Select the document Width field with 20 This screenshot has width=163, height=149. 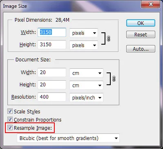[x=52, y=72]
